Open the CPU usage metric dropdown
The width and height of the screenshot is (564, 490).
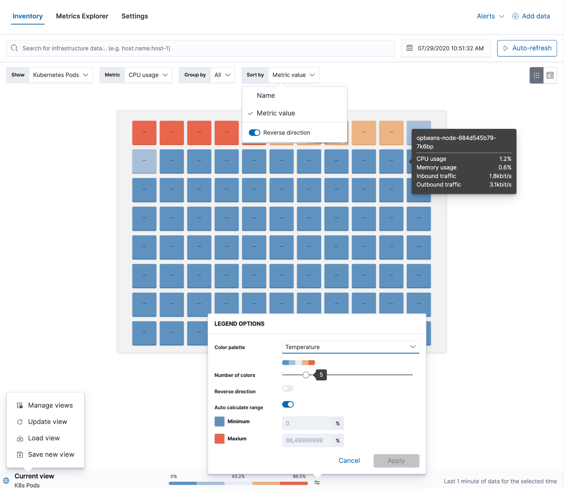coord(148,75)
